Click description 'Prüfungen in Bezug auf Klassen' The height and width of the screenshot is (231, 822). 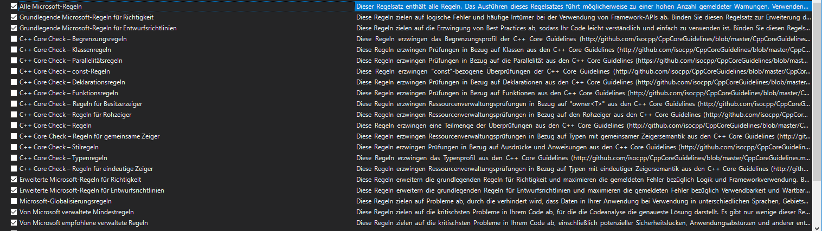point(584,49)
